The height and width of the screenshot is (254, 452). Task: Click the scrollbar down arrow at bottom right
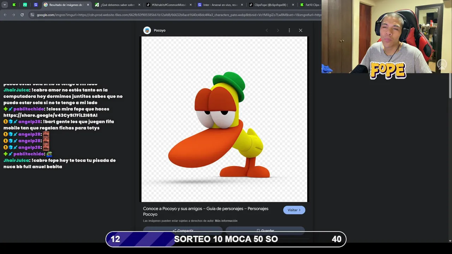450,241
